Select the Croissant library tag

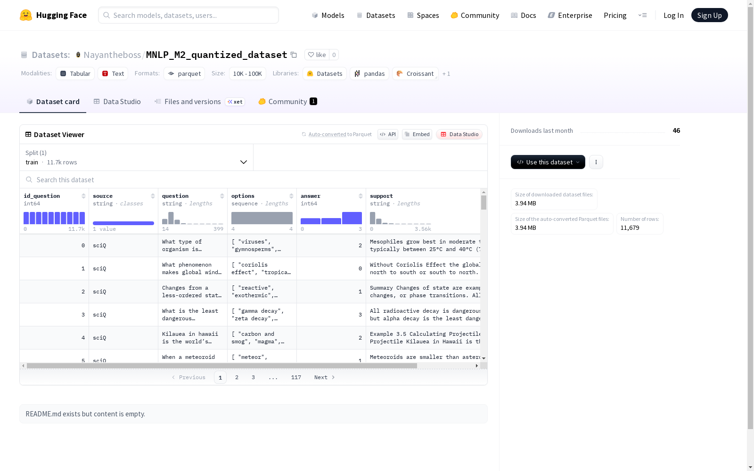coord(415,73)
